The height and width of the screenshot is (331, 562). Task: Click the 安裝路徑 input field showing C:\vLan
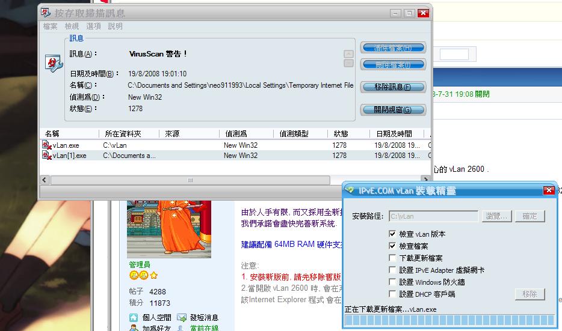pyautogui.click(x=433, y=216)
